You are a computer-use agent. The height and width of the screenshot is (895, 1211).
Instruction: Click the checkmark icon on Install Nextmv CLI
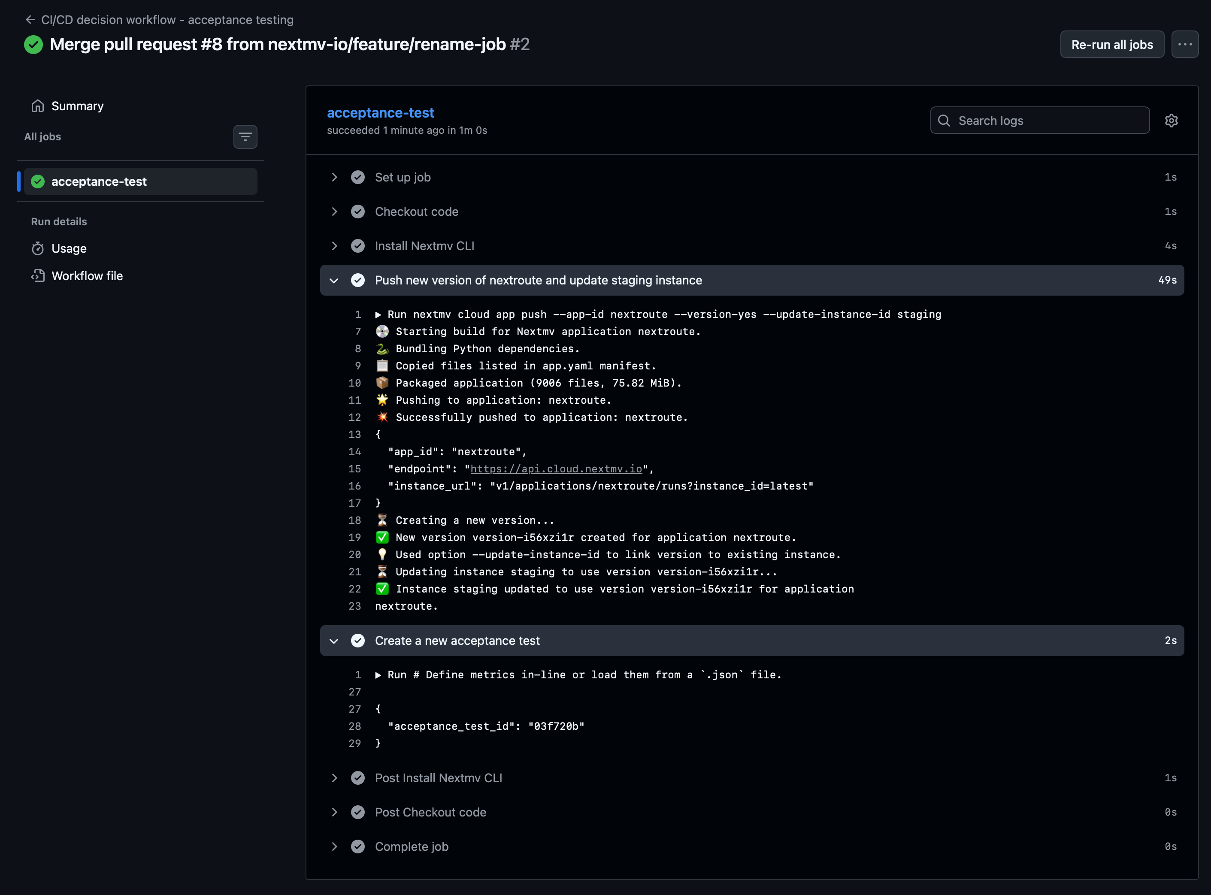[x=358, y=246]
